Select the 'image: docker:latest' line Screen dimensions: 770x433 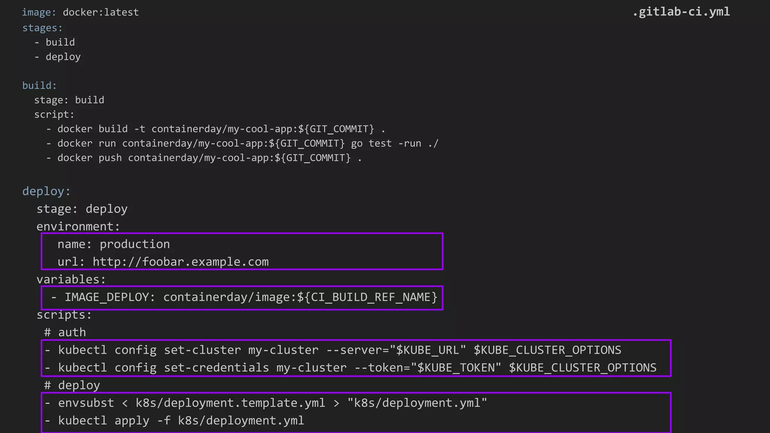click(80, 12)
